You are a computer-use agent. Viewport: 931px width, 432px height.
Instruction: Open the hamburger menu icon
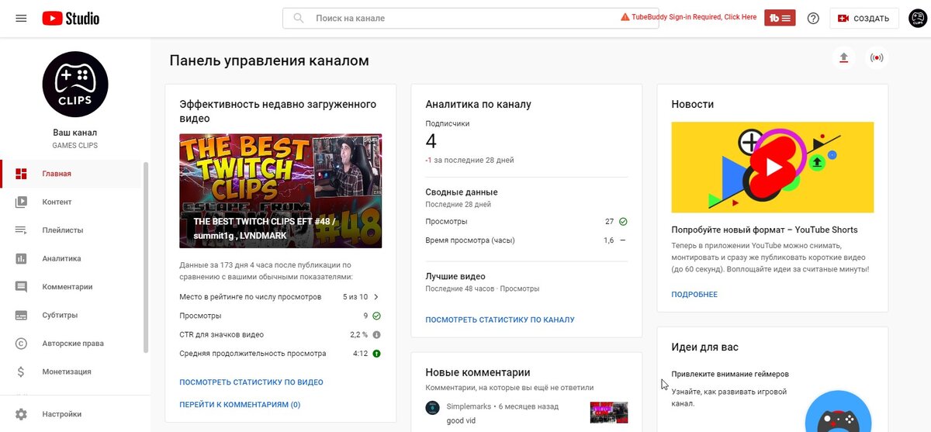(x=21, y=18)
